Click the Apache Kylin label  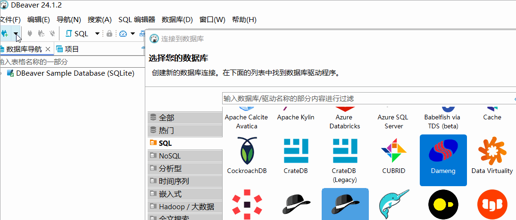pos(296,118)
